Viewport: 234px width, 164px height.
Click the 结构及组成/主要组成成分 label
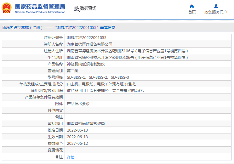pos(41,84)
